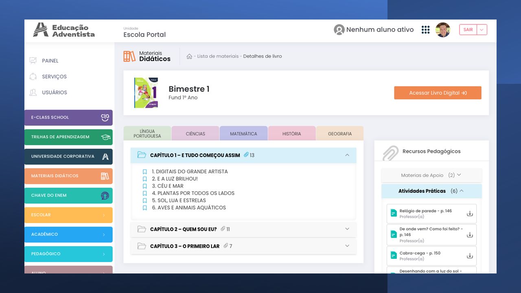The height and width of the screenshot is (293, 521).
Task: Switch to the LÍNGUA PORTUGUESA tab
Action: [x=147, y=133]
